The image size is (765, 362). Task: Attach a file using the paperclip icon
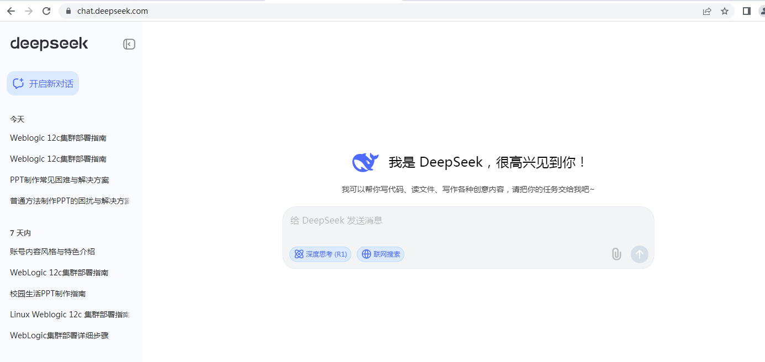[x=616, y=254]
